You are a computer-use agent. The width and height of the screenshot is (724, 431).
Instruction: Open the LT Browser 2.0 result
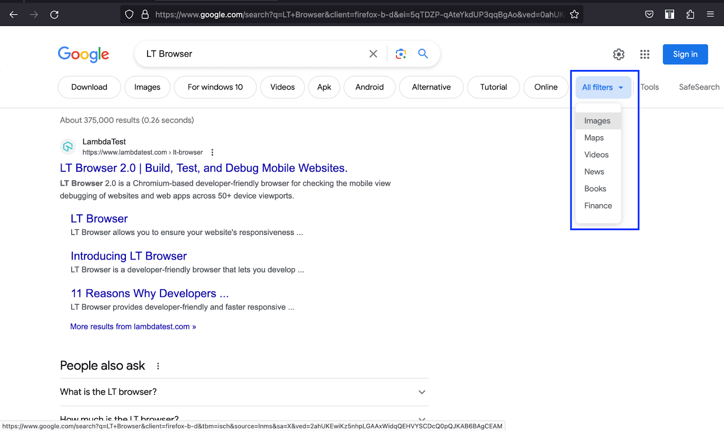[203, 168]
